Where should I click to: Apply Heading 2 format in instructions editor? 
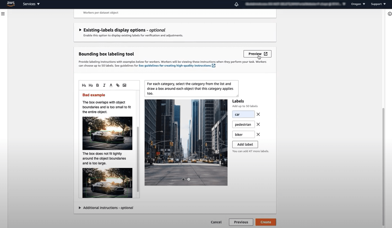[91, 85]
